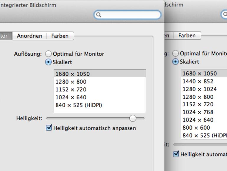Screen dimensions: 227x171
Task: Select 840 × 525 (HiDPI) in the left list
Action: [79, 105]
